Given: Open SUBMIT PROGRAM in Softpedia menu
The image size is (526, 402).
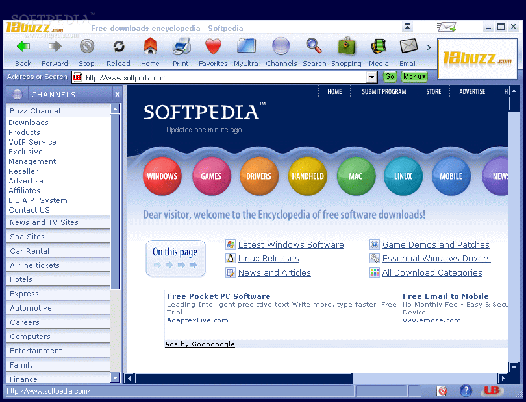Looking at the screenshot, I should click(384, 92).
